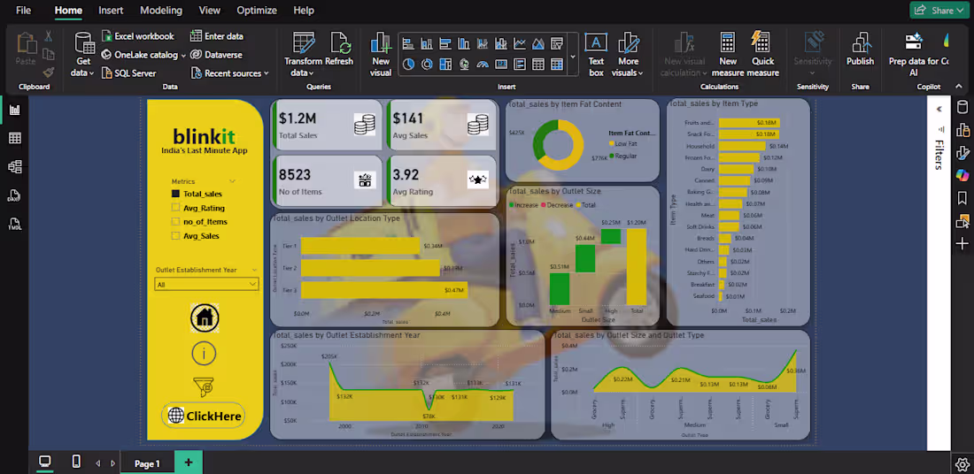Check no_of_Items metric checkbox
974x474 pixels.
175,221
